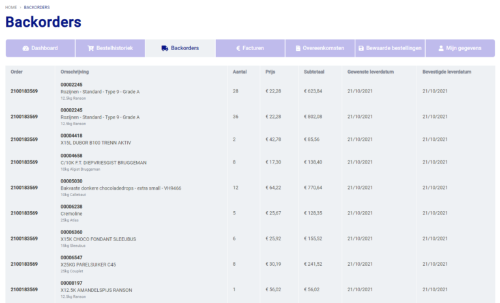Click the Dashboard gauge icon
Image resolution: width=500 pixels, height=303 pixels.
coord(25,48)
